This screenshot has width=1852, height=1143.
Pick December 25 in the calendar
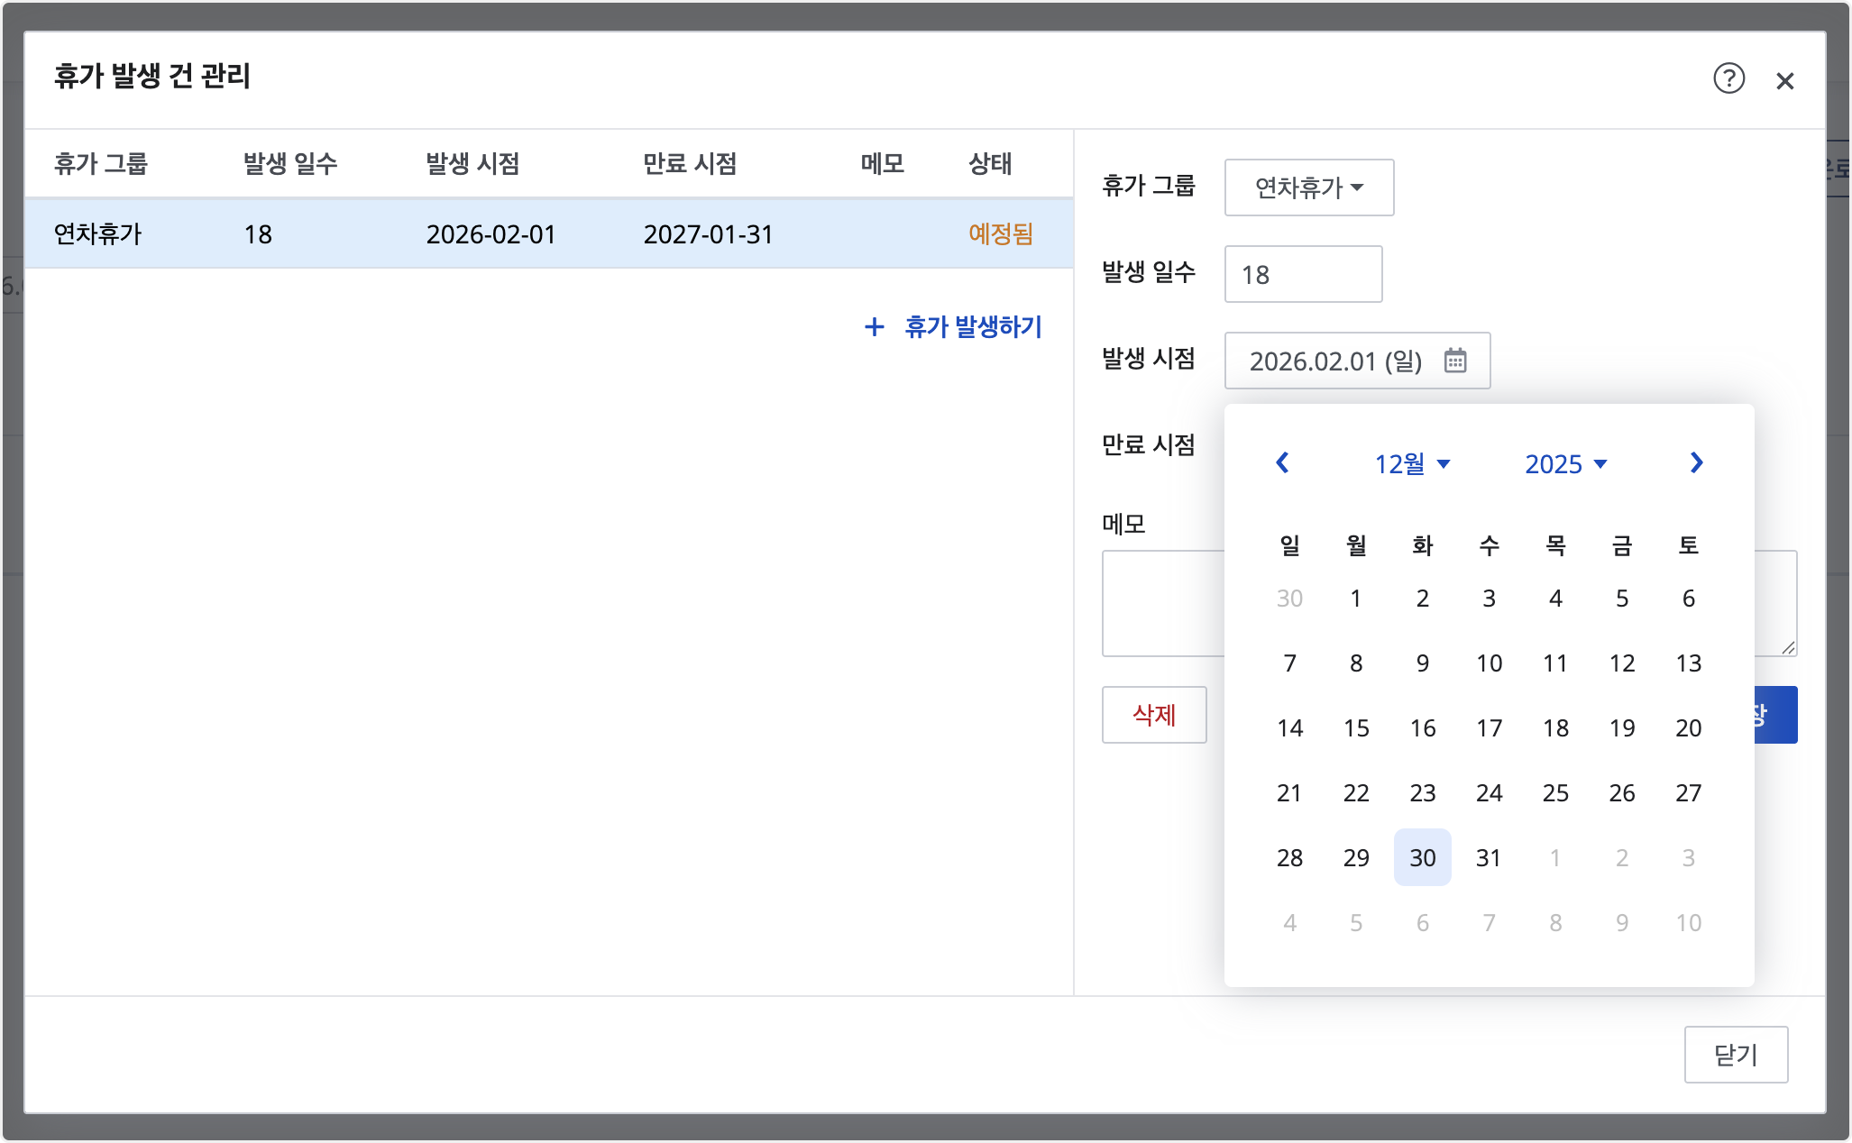pos(1555,792)
